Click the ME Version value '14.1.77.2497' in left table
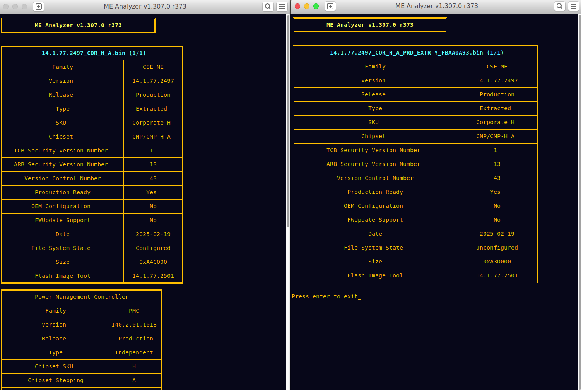Image resolution: width=581 pixels, height=390 pixels. click(153, 81)
